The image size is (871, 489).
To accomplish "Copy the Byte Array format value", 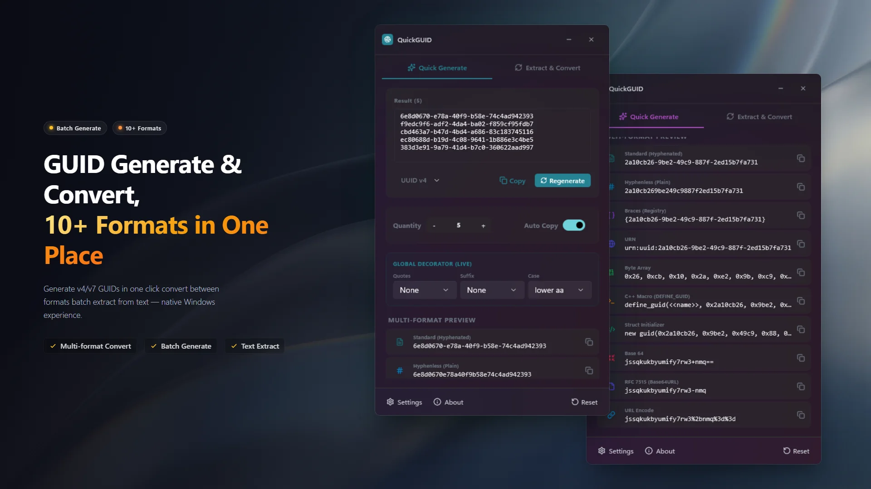I will pos(801,273).
